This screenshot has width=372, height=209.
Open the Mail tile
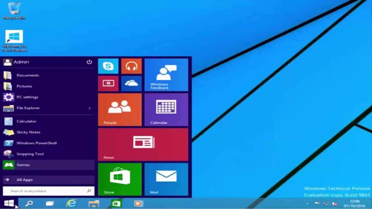166,179
